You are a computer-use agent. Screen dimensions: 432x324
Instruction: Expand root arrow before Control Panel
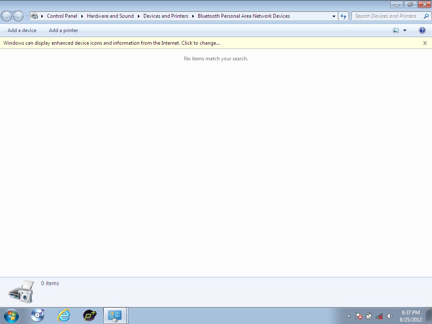point(42,16)
